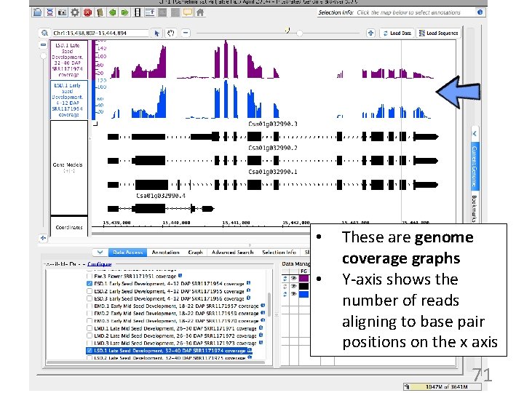Click the yellow speech bubble icon
The image size is (524, 393).
click(188, 12)
